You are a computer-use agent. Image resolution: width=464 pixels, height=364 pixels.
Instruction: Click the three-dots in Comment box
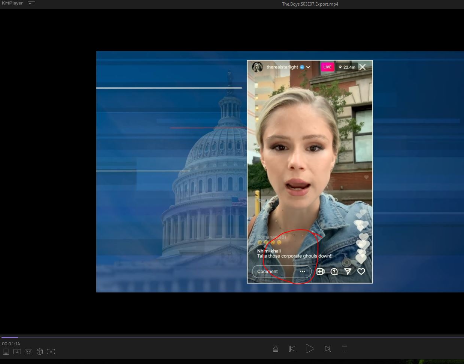[303, 272]
